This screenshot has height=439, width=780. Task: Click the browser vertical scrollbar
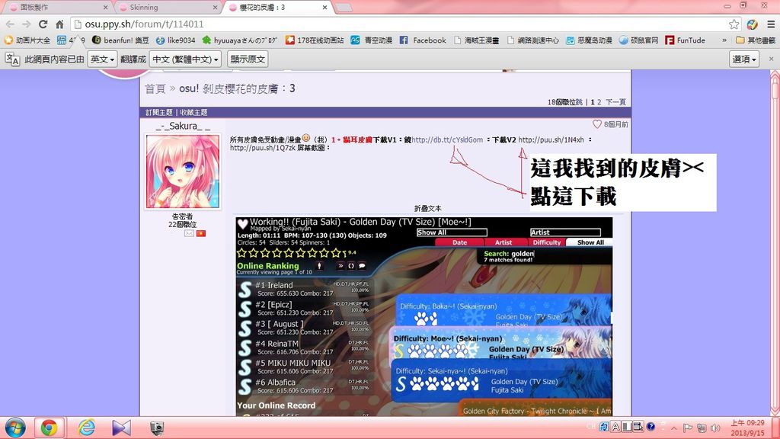[775, 243]
